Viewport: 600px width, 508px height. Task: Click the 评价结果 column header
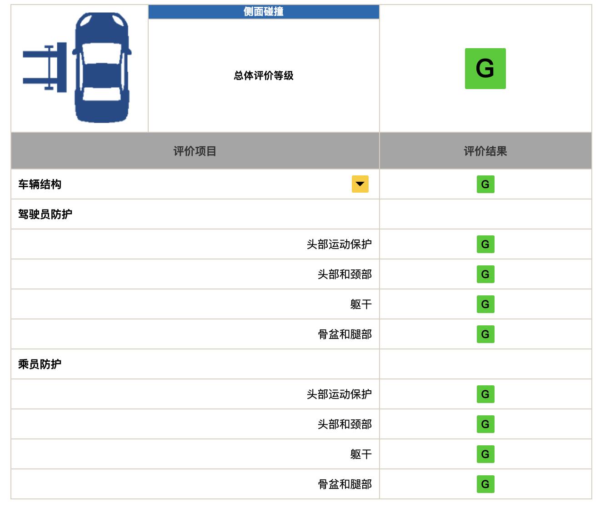(485, 151)
